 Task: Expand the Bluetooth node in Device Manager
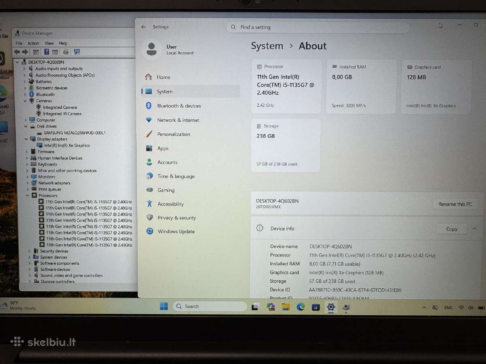click(x=24, y=95)
